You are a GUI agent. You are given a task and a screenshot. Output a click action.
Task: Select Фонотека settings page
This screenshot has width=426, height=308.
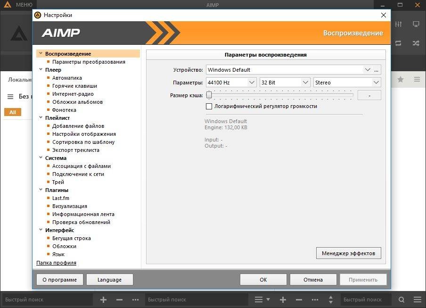tap(64, 110)
